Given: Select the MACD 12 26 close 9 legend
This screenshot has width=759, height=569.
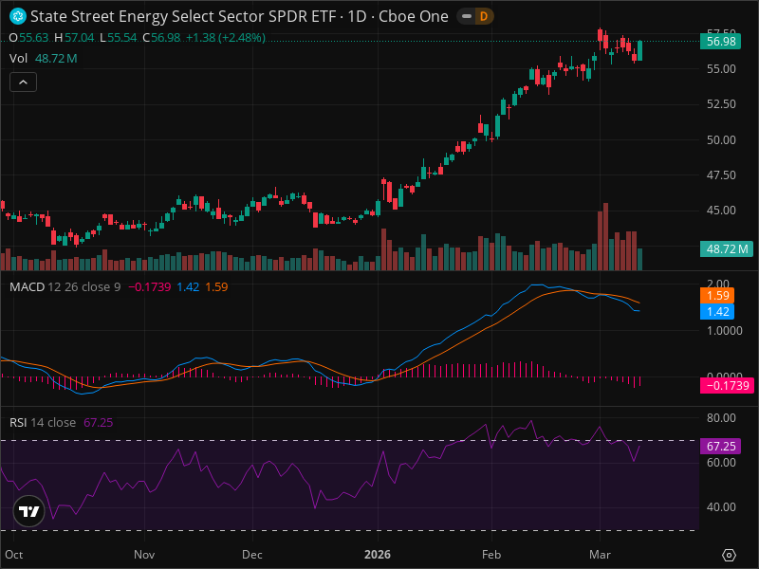Looking at the screenshot, I should (65, 287).
